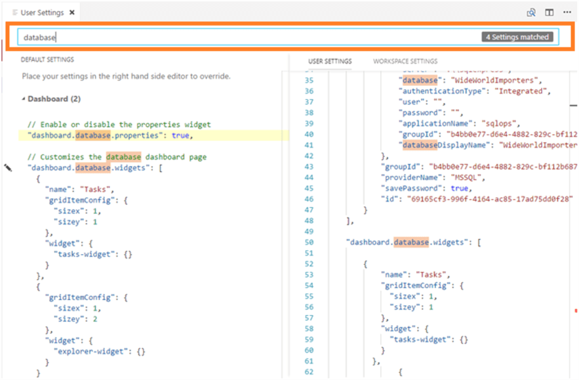Screen dimensions: 579x380
Task: Click the "4 Settings matched" badge
Action: pyautogui.click(x=517, y=37)
